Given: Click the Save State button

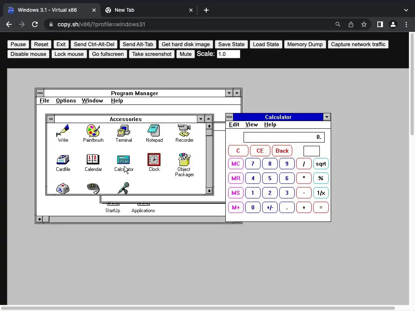Looking at the screenshot, I should (231, 44).
